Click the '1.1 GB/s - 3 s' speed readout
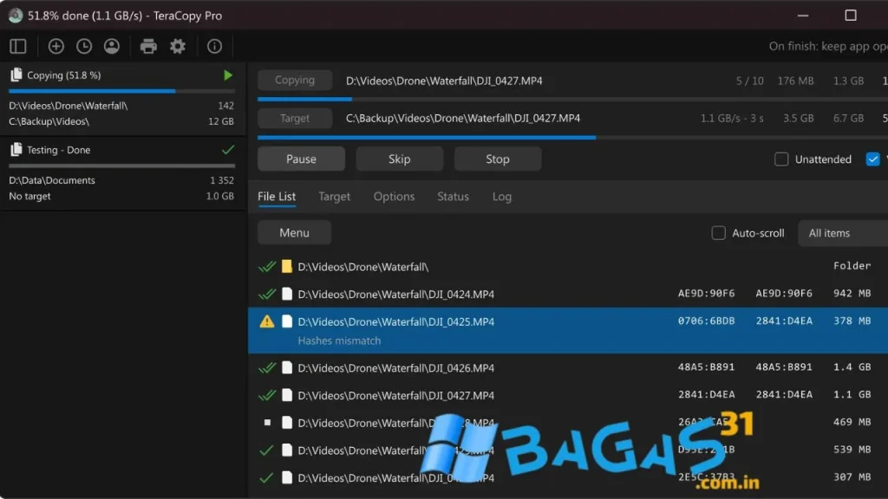Image resolution: width=888 pixels, height=499 pixels. [x=732, y=118]
